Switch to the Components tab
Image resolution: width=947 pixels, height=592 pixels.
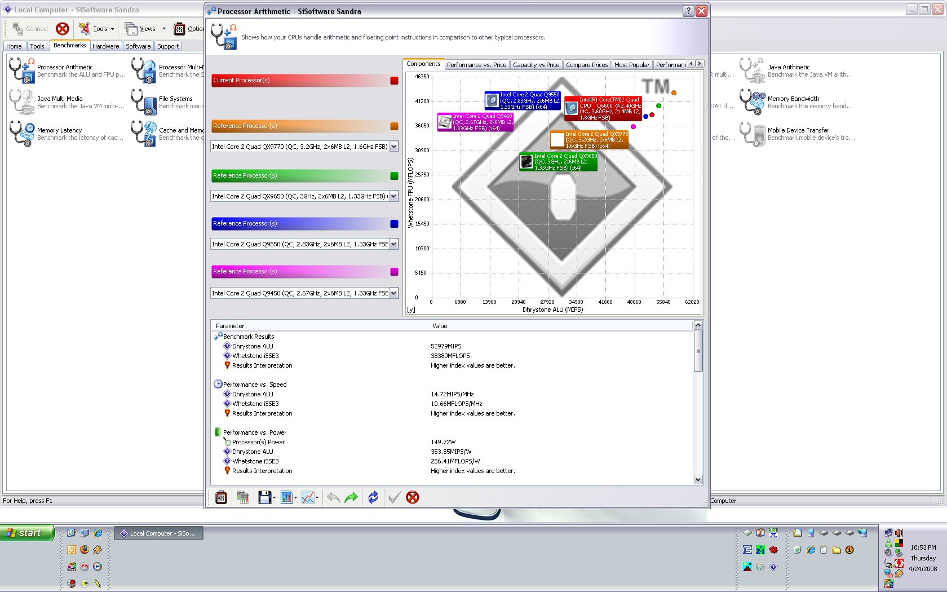[x=423, y=64]
